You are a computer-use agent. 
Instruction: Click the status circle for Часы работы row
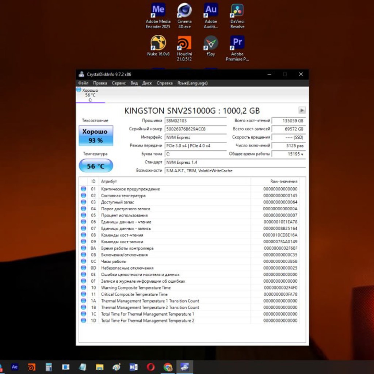84,261
